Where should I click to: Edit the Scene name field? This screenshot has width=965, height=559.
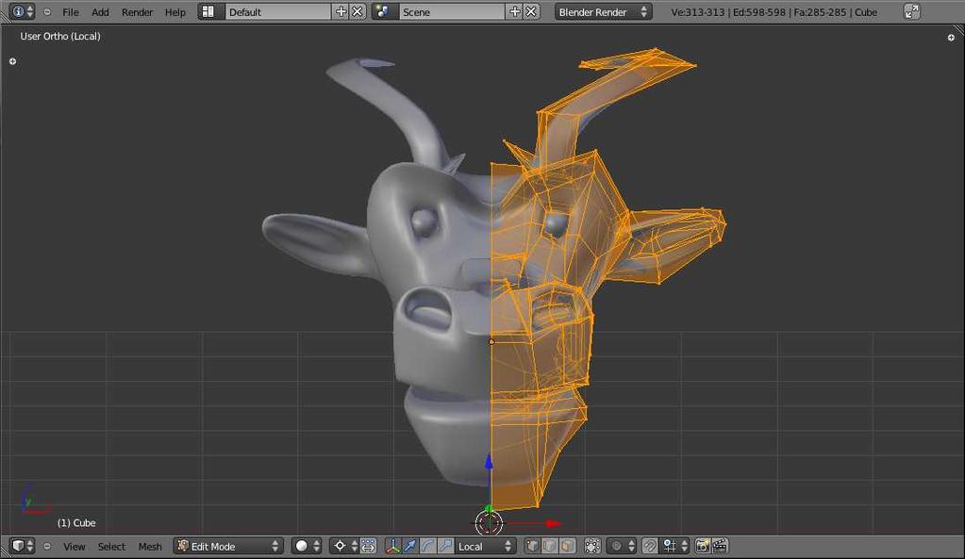452,11
